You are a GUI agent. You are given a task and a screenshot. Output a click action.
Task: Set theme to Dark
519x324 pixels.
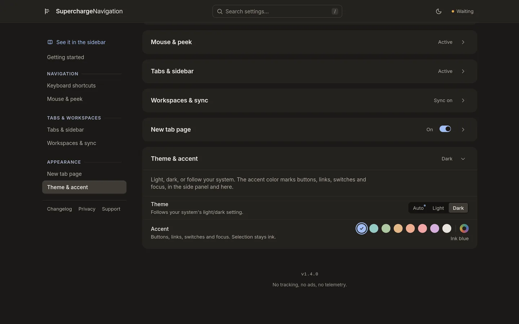pos(458,208)
